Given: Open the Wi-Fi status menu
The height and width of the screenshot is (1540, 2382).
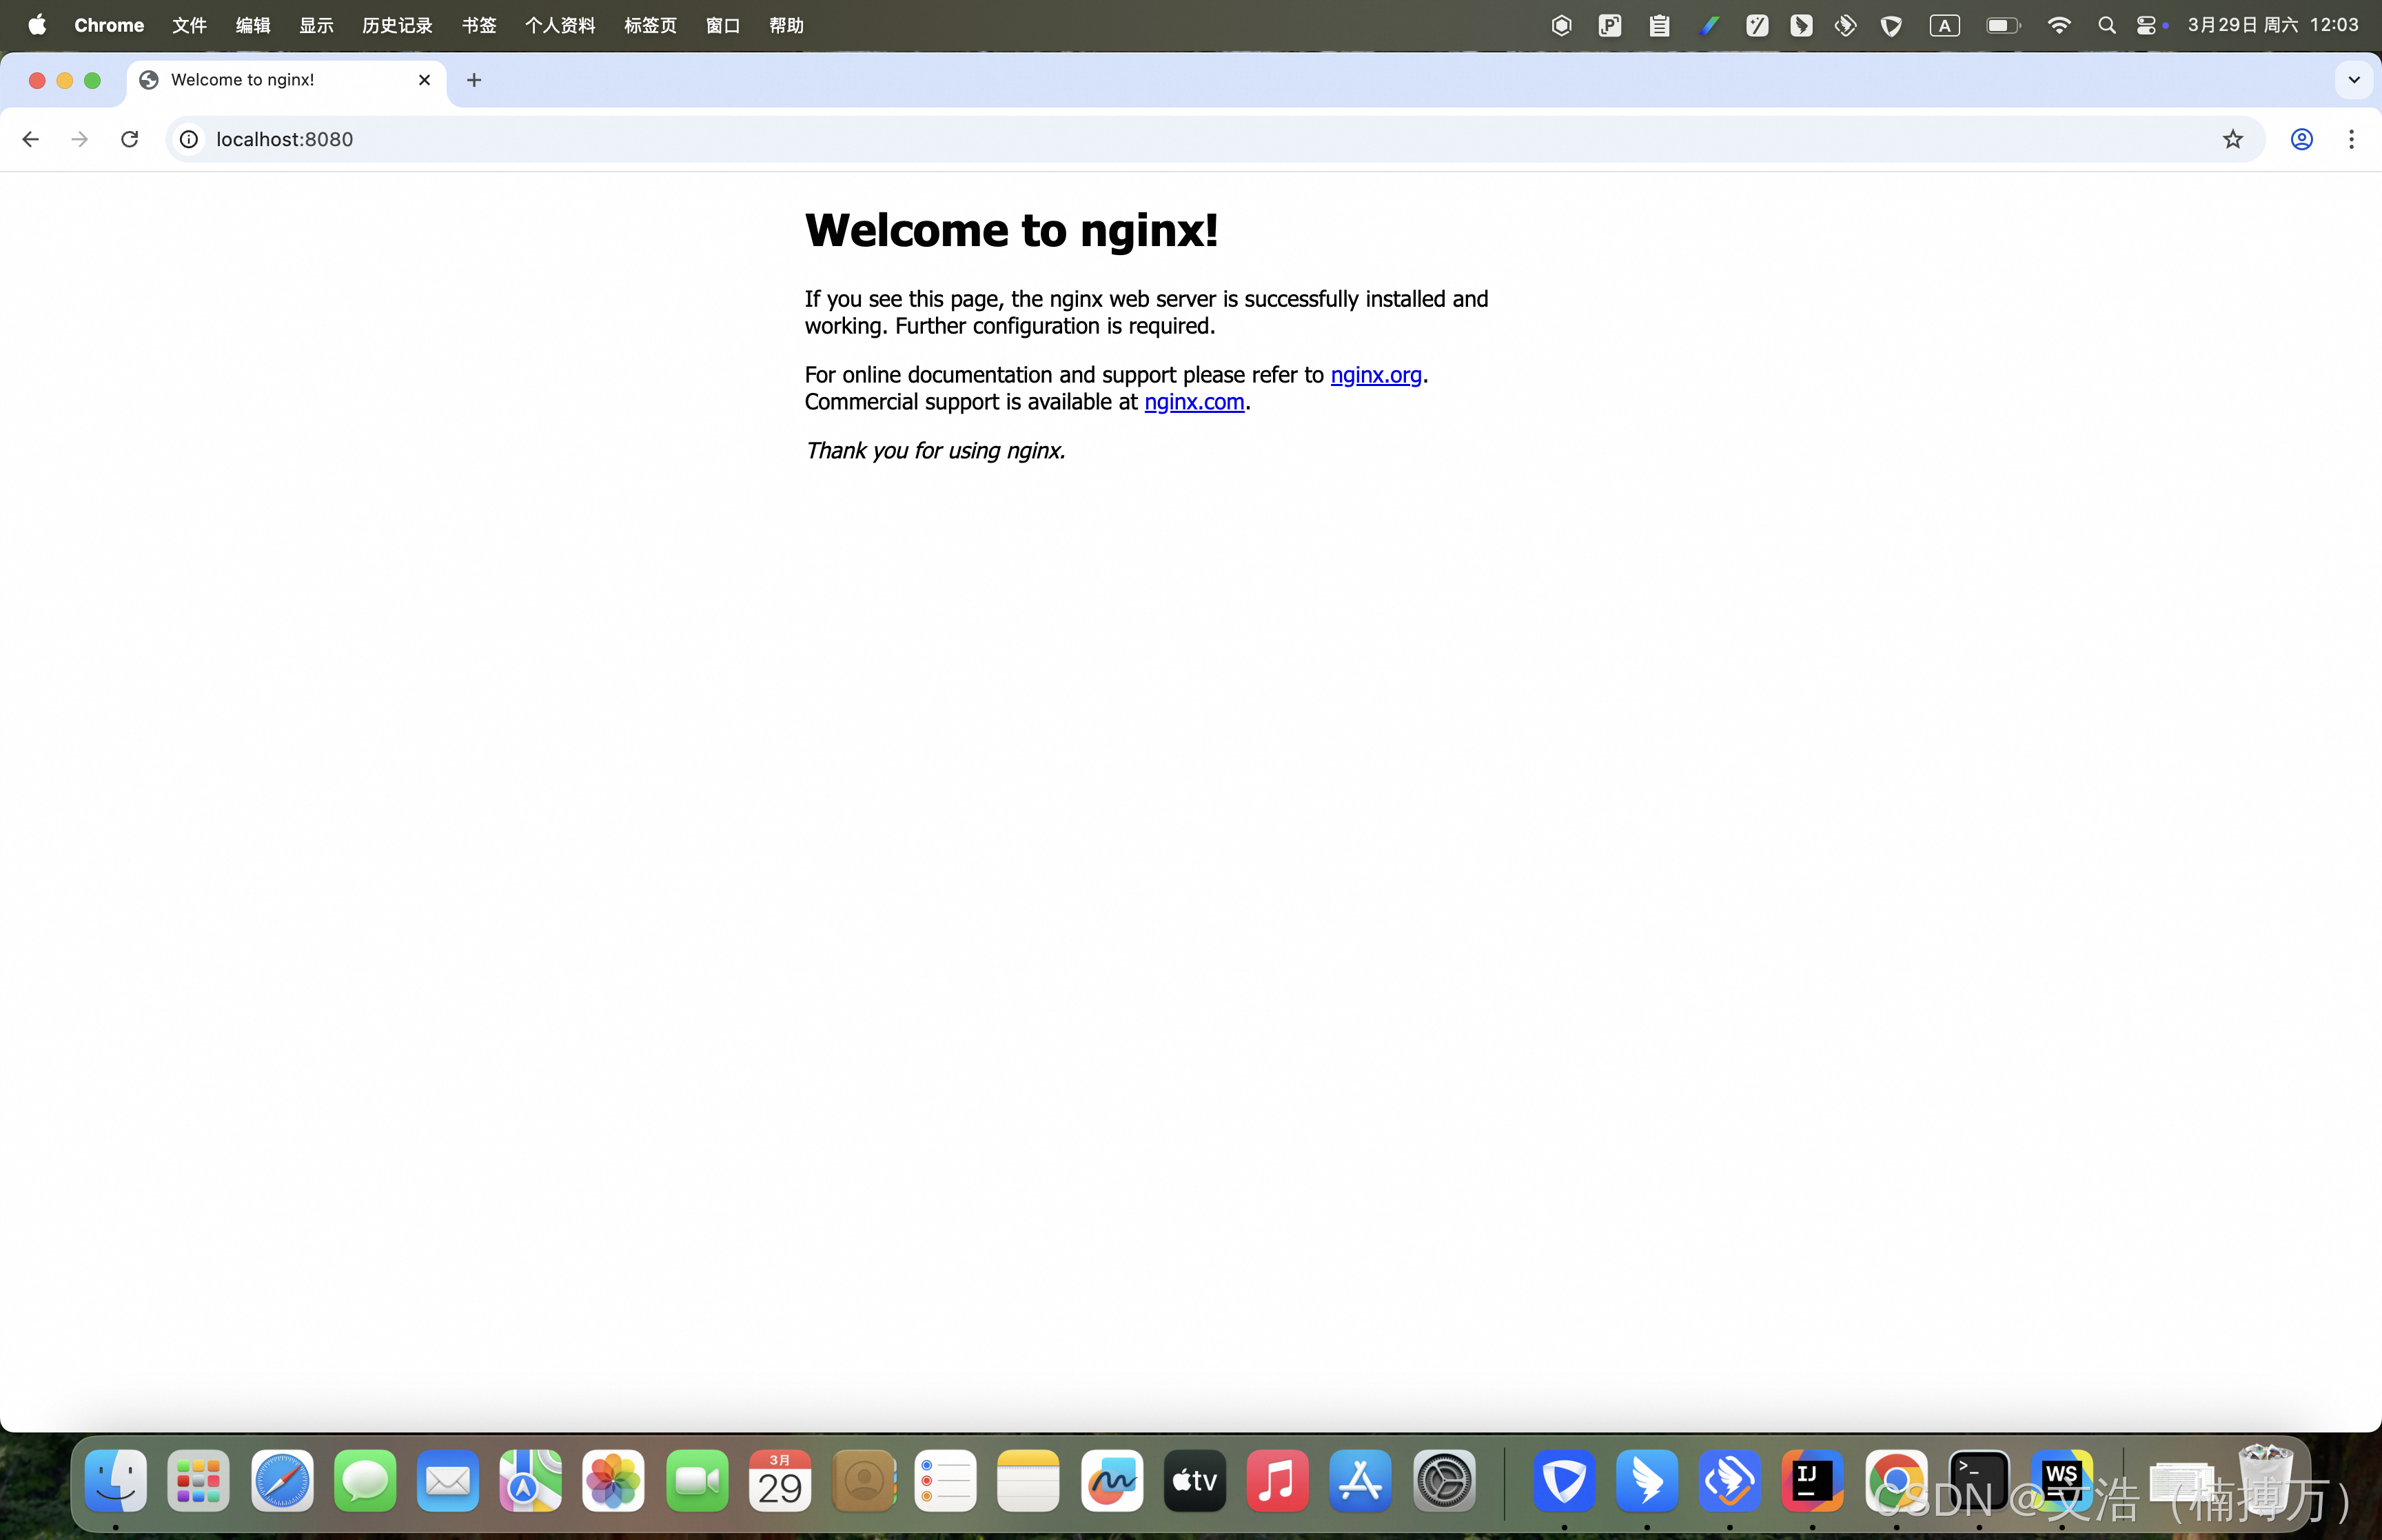Looking at the screenshot, I should 2058,25.
